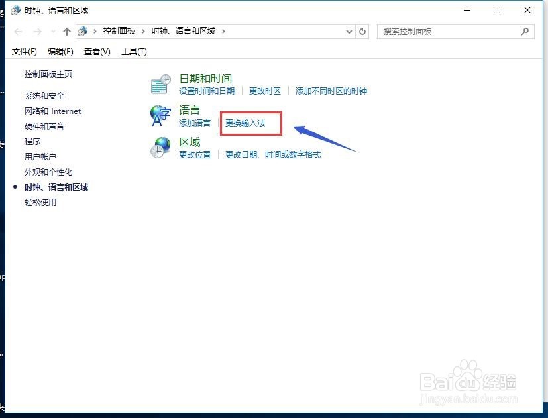Open 更改时区 settings
Viewport: 548px width, 418px height.
click(264, 91)
